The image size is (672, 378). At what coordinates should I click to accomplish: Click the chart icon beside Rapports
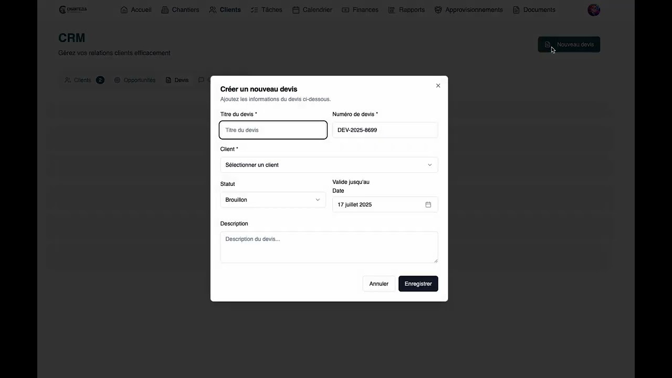(x=392, y=10)
